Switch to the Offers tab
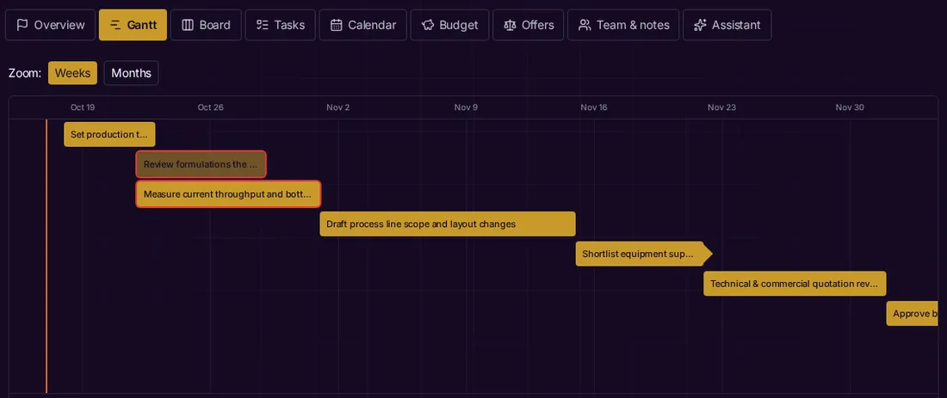 [x=529, y=25]
